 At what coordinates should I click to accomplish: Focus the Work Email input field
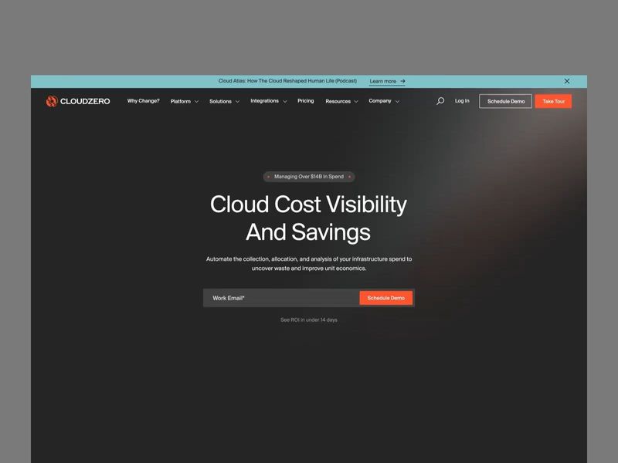coord(281,298)
